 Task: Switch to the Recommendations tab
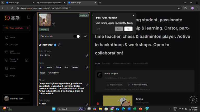122,64
